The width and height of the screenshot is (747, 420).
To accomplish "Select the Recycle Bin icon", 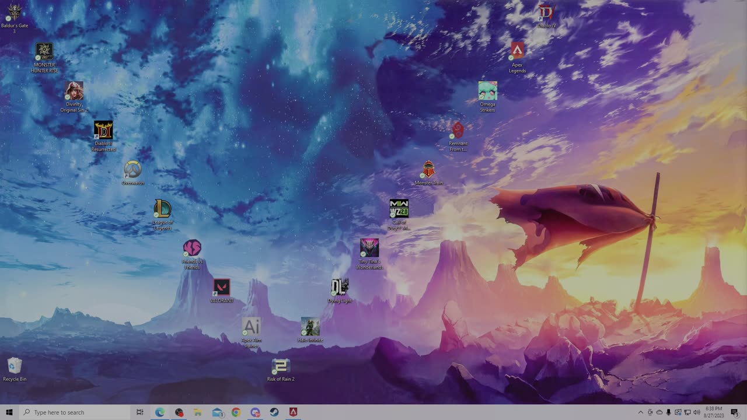I will tap(15, 370).
